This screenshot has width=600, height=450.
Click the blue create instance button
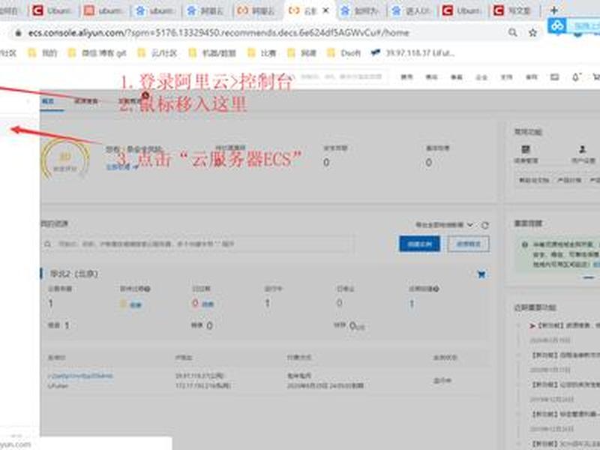click(x=419, y=244)
